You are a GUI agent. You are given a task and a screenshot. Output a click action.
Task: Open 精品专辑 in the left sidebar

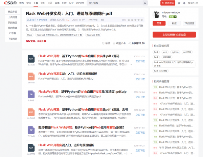13,12
